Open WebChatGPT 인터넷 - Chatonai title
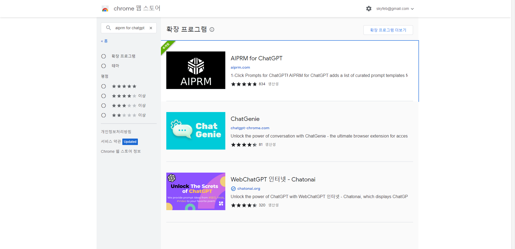The height and width of the screenshot is (249, 515). point(273,179)
